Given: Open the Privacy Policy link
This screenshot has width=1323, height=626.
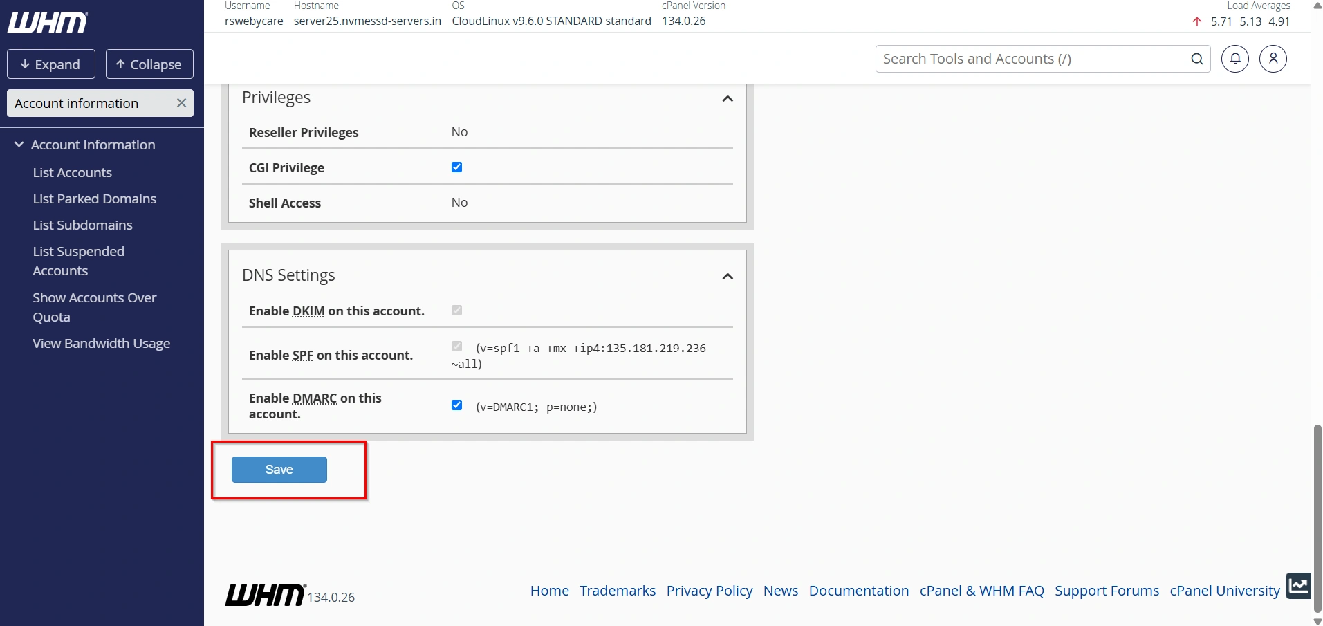Looking at the screenshot, I should click(710, 591).
